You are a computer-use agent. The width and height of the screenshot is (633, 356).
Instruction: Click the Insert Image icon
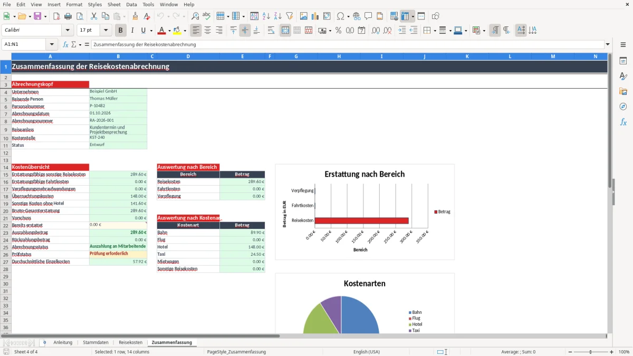pyautogui.click(x=304, y=16)
